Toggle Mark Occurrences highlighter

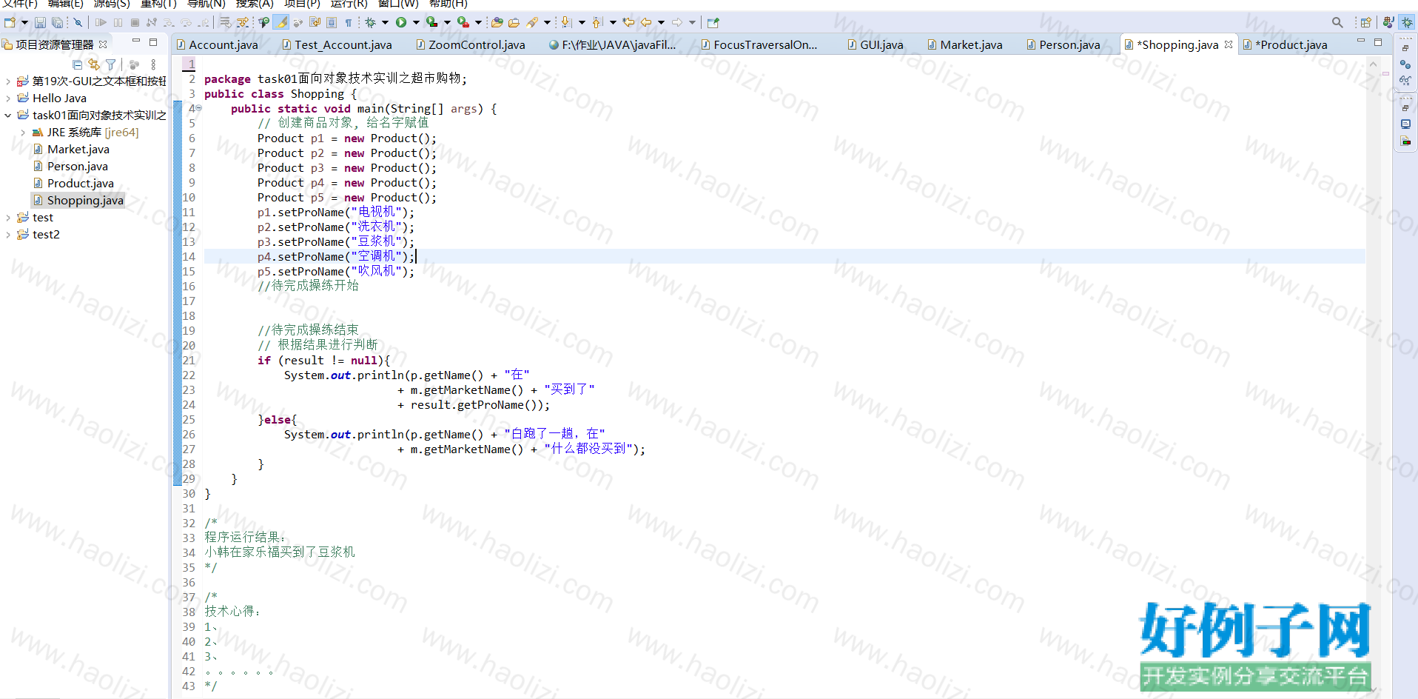280,22
